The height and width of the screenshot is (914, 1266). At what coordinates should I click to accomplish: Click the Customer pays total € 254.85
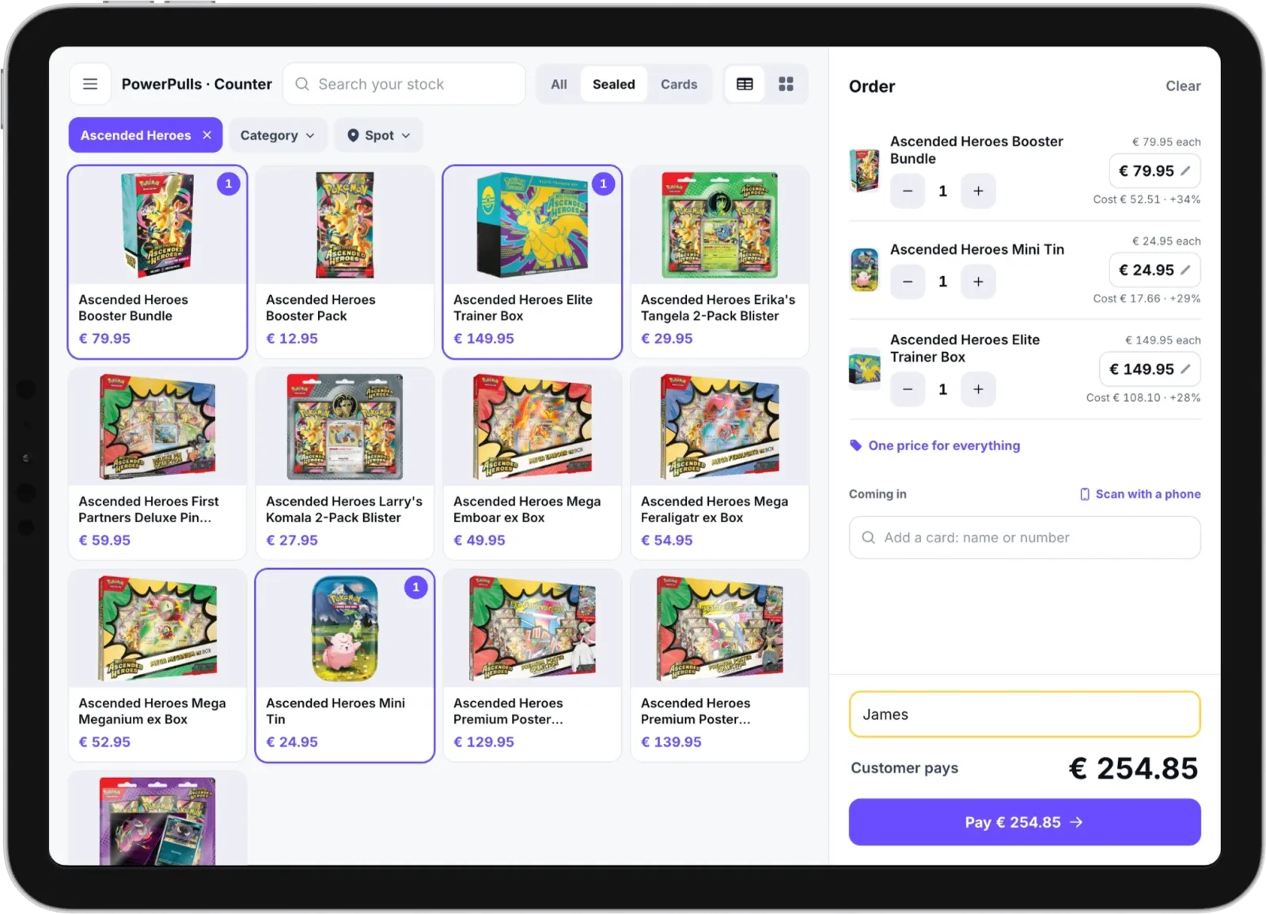click(x=1133, y=768)
